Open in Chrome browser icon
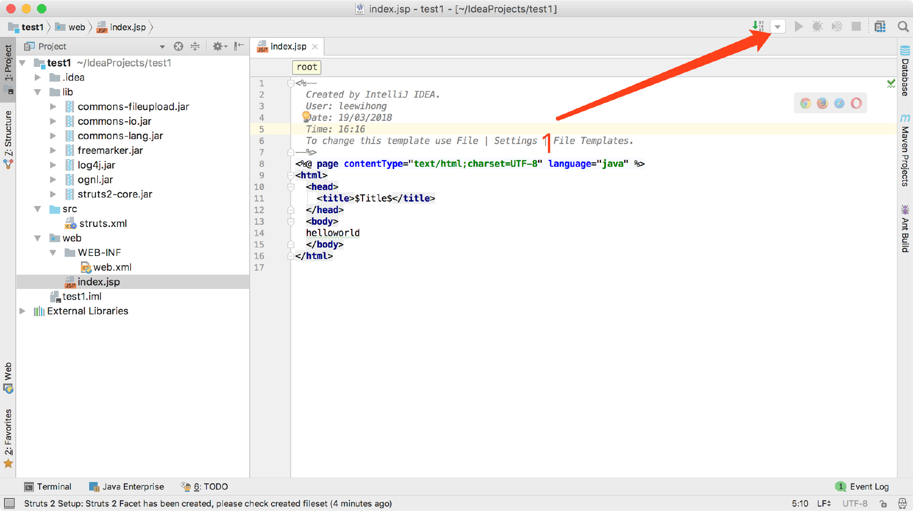Image resolution: width=913 pixels, height=511 pixels. coord(805,103)
